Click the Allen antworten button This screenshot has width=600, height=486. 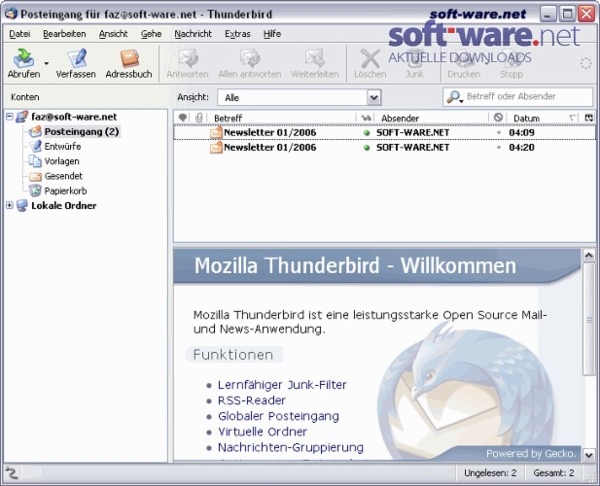pyautogui.click(x=250, y=64)
